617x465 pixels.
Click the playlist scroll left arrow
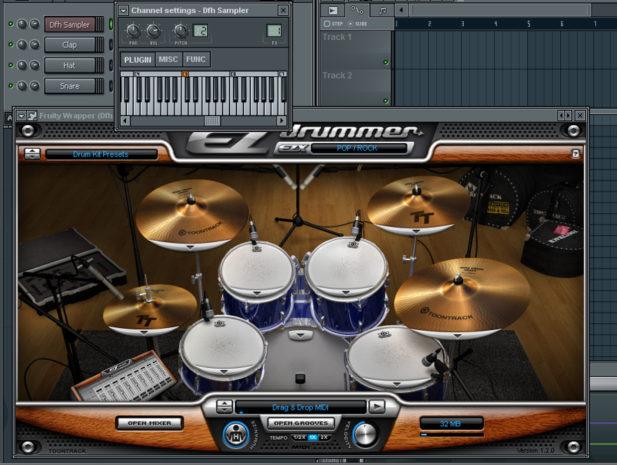(401, 10)
